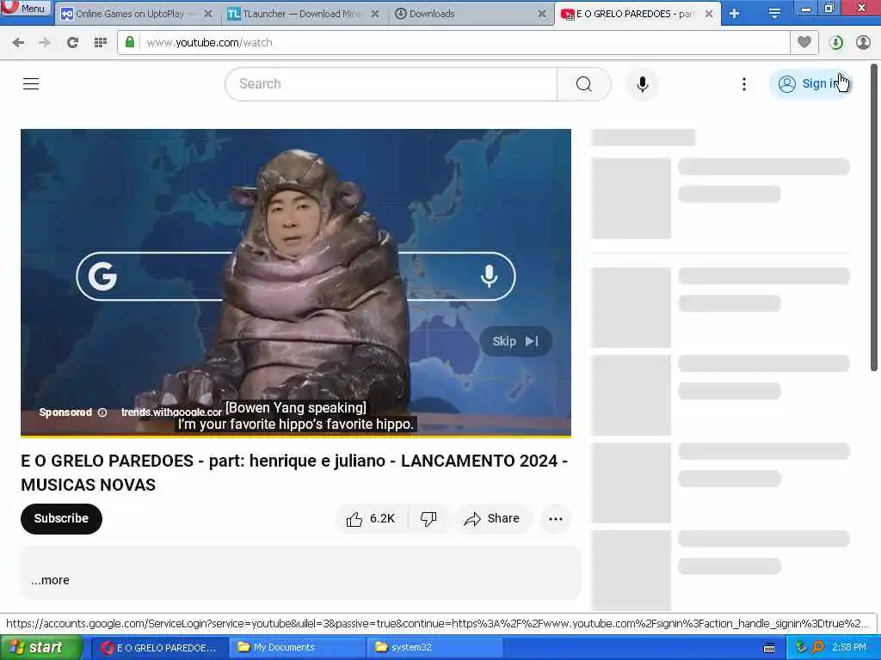The width and height of the screenshot is (881, 660).
Task: Open system32 taskbar window
Action: (434, 648)
